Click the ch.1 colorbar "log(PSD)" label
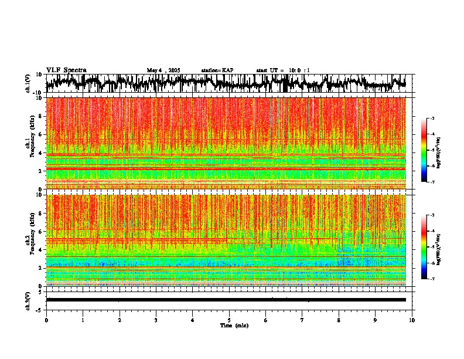This screenshot has width=464, height=359. pos(439,153)
